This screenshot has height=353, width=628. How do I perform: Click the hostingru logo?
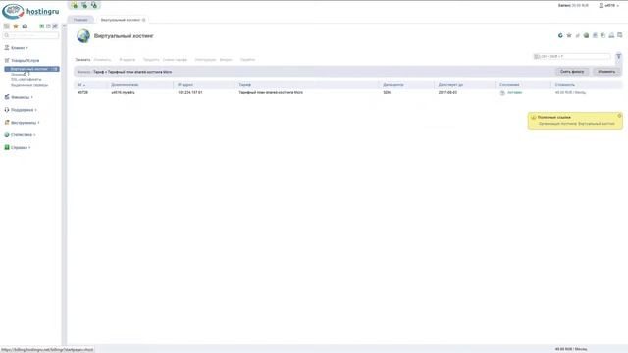30,11
